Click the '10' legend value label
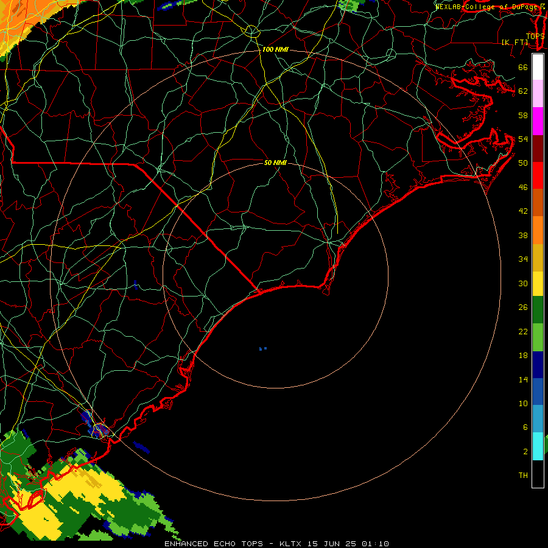This screenshot has width=548, height=548. click(x=523, y=404)
